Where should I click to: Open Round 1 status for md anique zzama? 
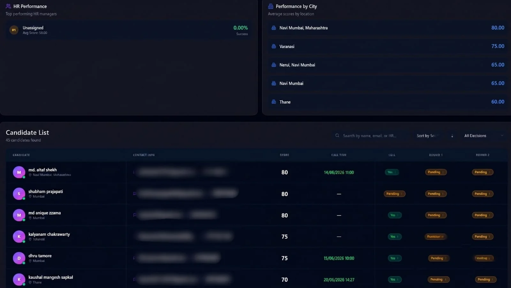click(x=436, y=215)
